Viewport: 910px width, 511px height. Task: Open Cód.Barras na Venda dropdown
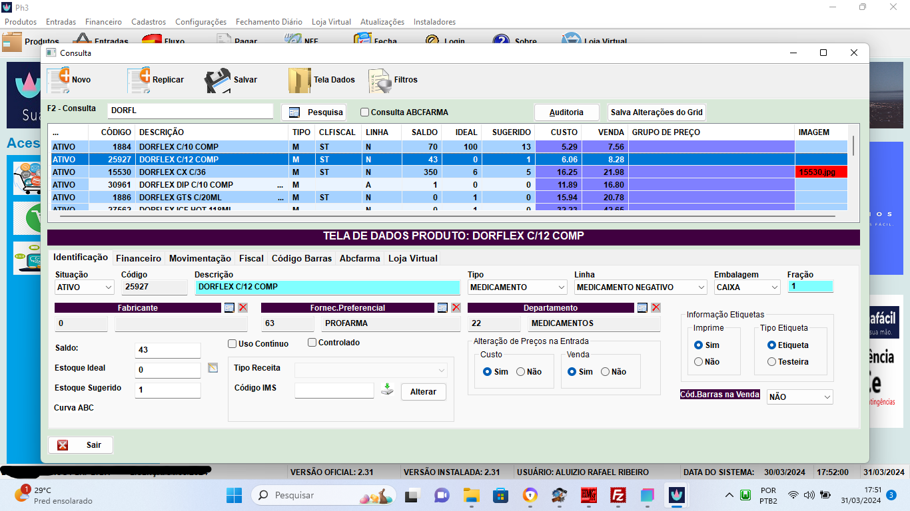(800, 397)
